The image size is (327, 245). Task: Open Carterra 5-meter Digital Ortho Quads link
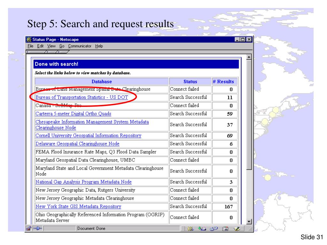point(73,114)
